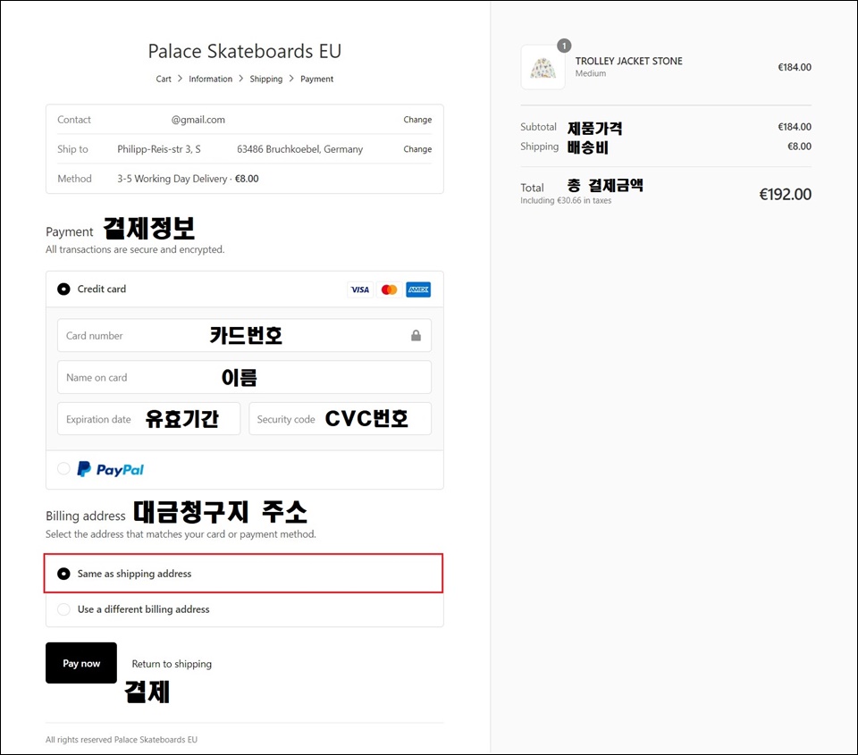Viewport: 858px width, 755px height.
Task: Change the Ship to address
Action: [417, 149]
